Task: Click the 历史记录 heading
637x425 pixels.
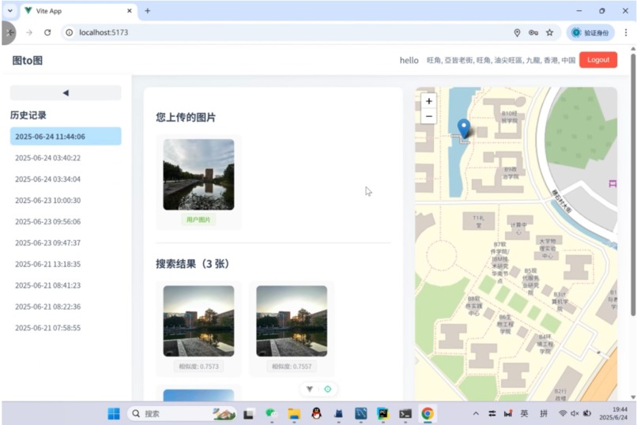Action: 28,115
